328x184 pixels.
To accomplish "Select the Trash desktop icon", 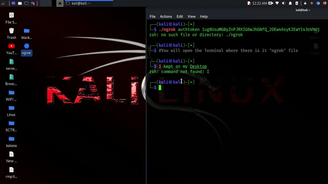I will pyautogui.click(x=11, y=34).
